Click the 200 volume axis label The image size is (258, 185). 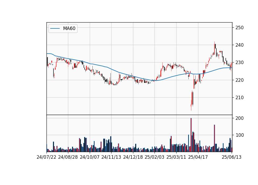point(239,118)
